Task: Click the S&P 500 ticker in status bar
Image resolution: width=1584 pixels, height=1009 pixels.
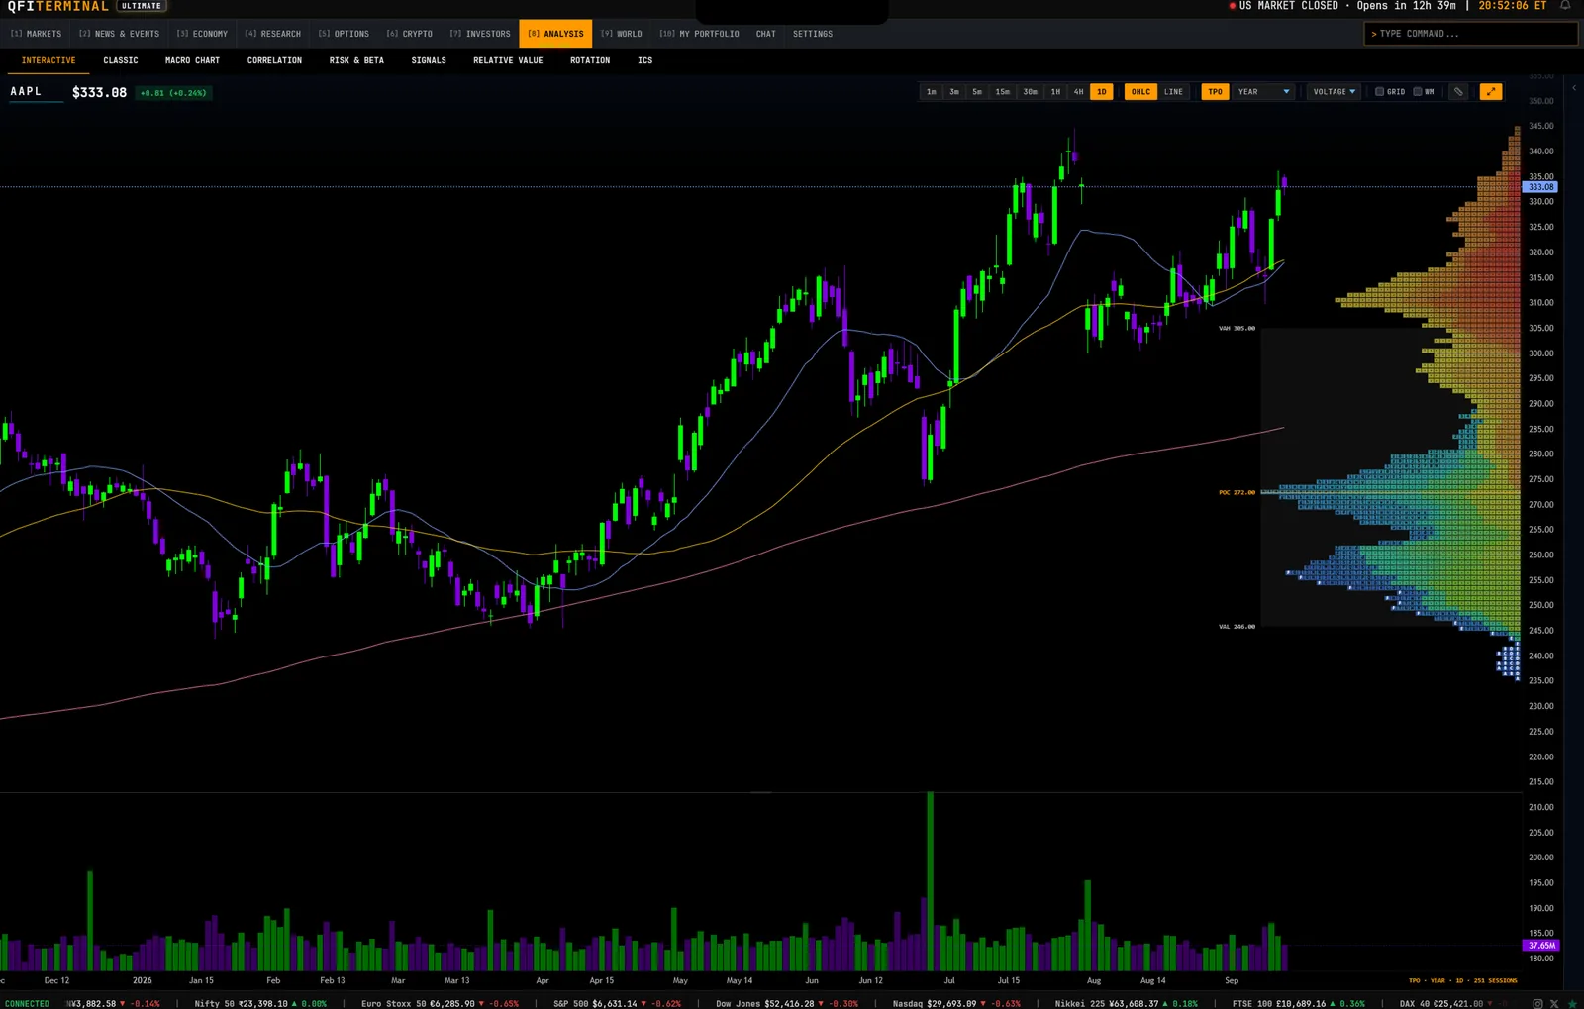Action: pos(617,1003)
